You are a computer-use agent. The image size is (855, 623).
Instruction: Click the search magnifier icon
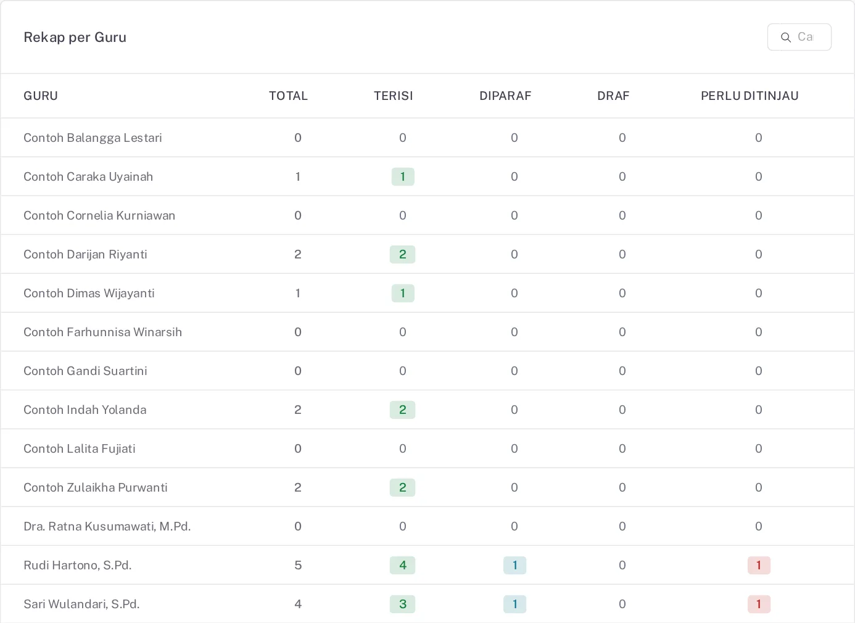tap(786, 38)
